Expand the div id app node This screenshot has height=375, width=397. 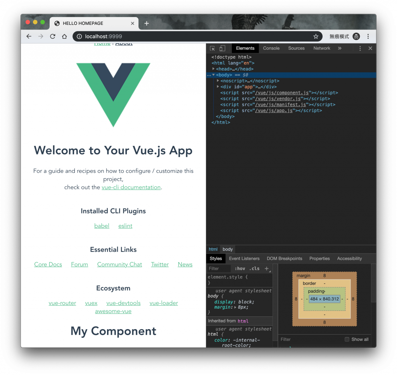coord(218,87)
